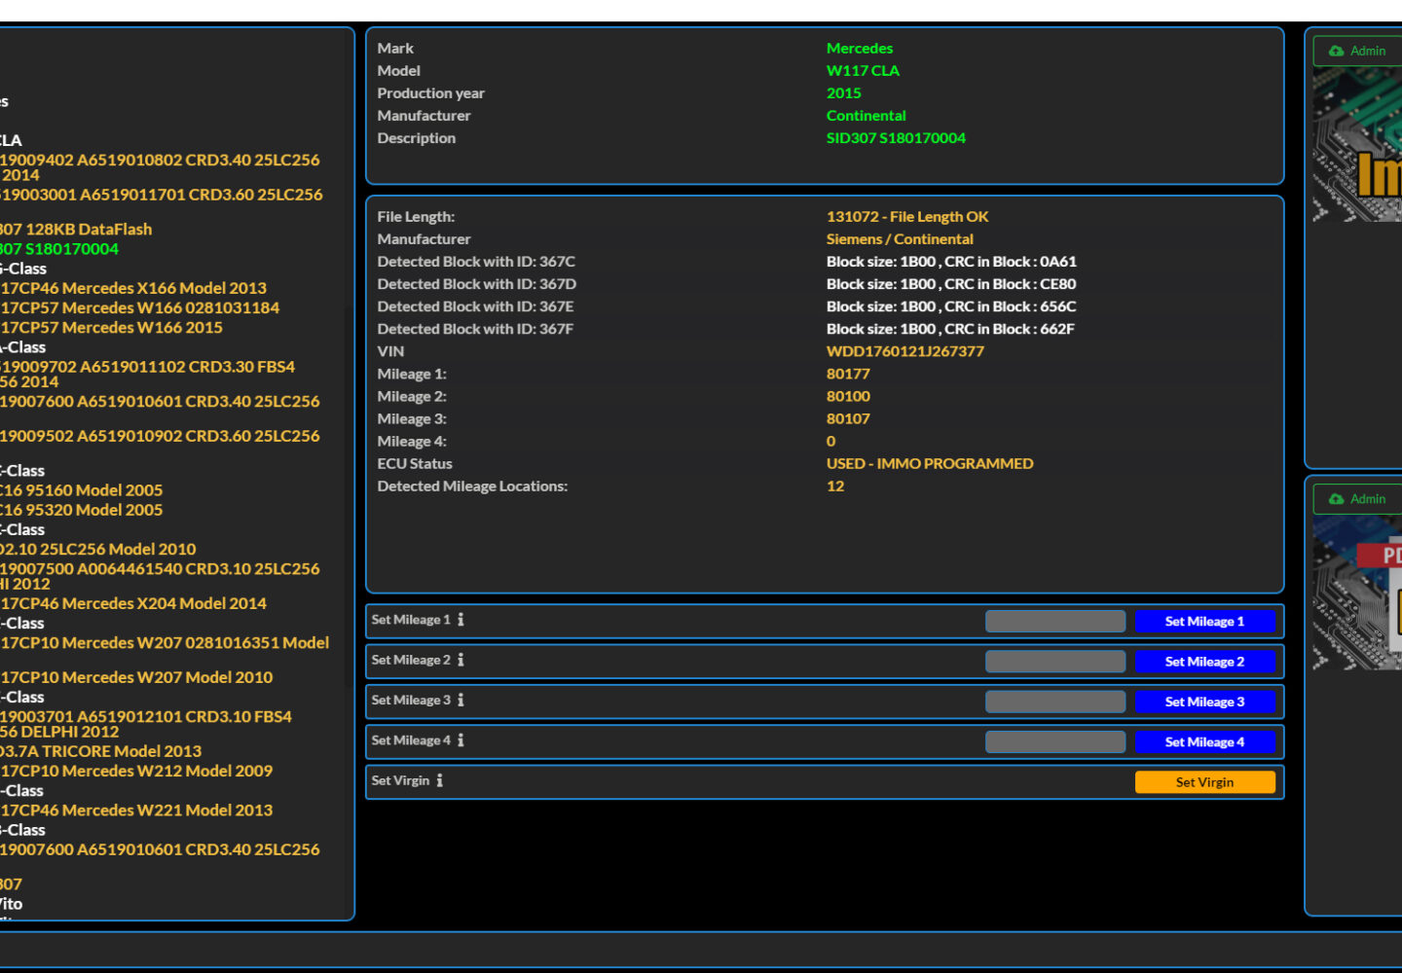Select Mercedes X166 Model 2013 entry
The width and height of the screenshot is (1402, 973).
133,288
